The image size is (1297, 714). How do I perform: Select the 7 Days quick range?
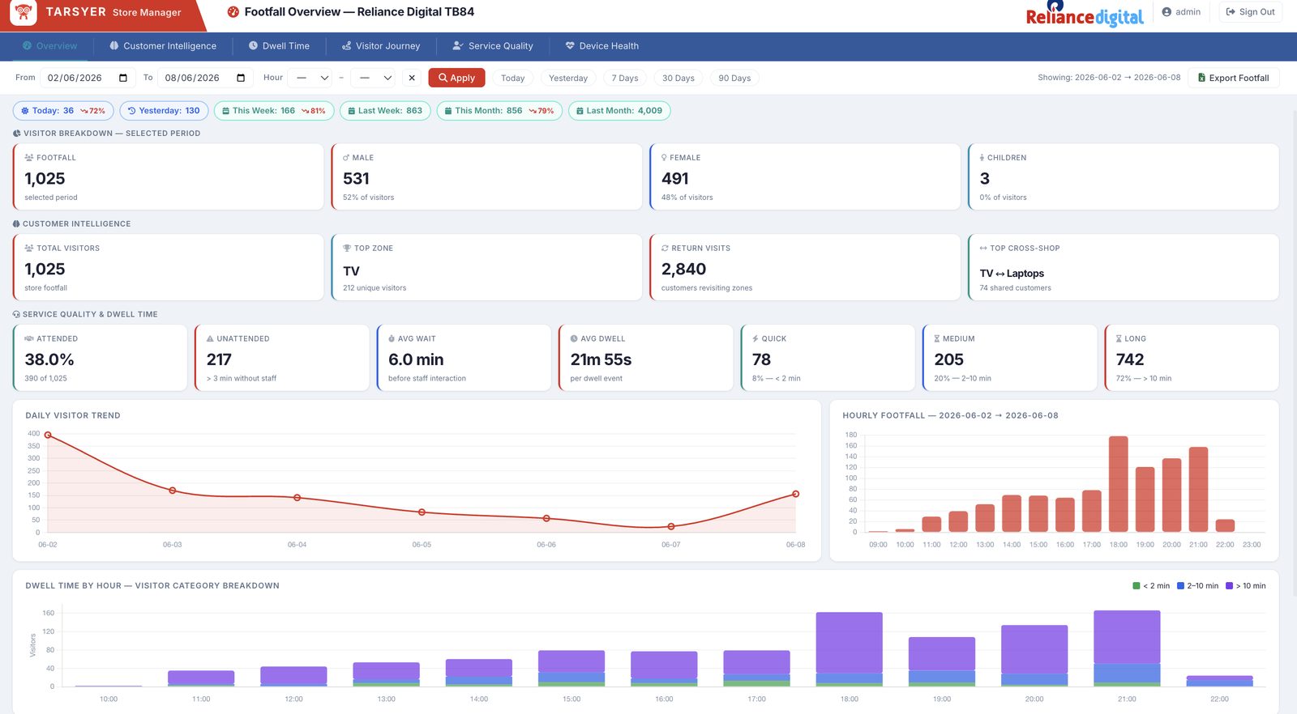[x=625, y=78]
